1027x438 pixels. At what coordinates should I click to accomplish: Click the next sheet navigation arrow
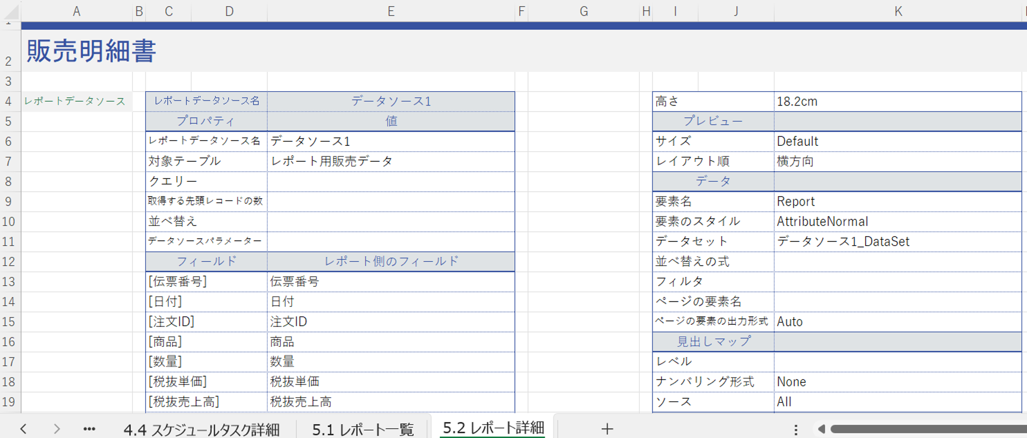click(56, 429)
